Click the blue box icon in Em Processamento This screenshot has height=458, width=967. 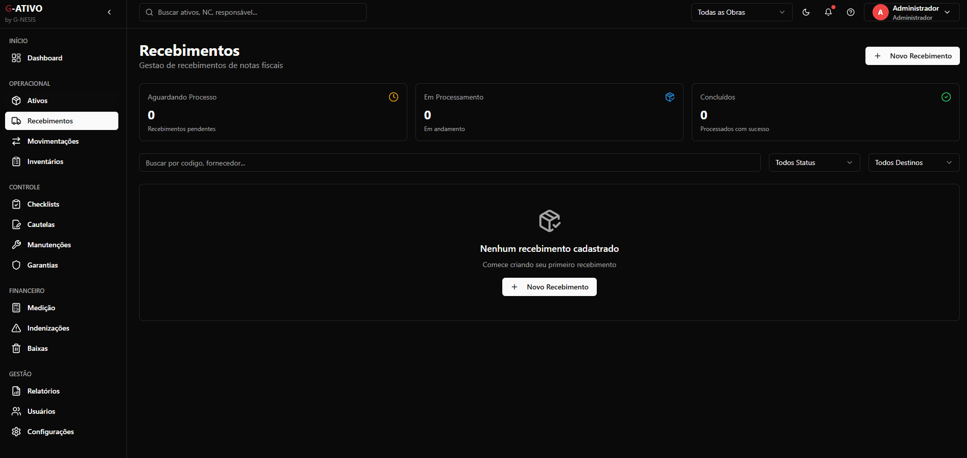[670, 97]
